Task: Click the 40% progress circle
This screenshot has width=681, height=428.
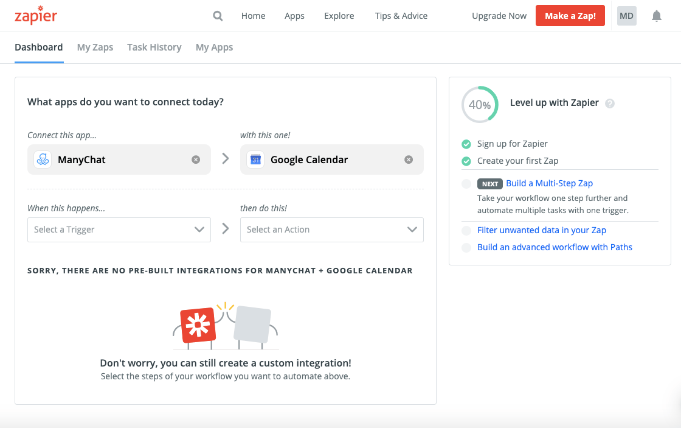Action: tap(480, 104)
